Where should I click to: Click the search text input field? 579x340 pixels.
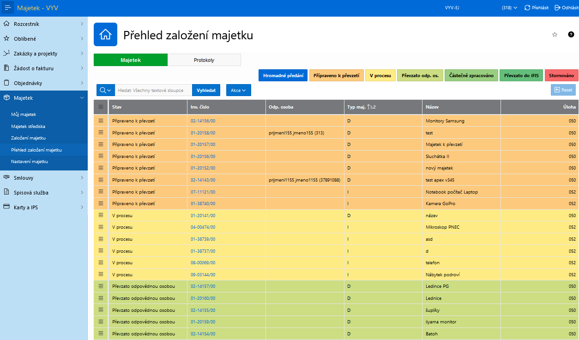(x=154, y=90)
